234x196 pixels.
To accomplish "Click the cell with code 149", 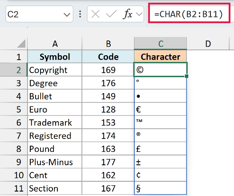I will pyautogui.click(x=108, y=96).
